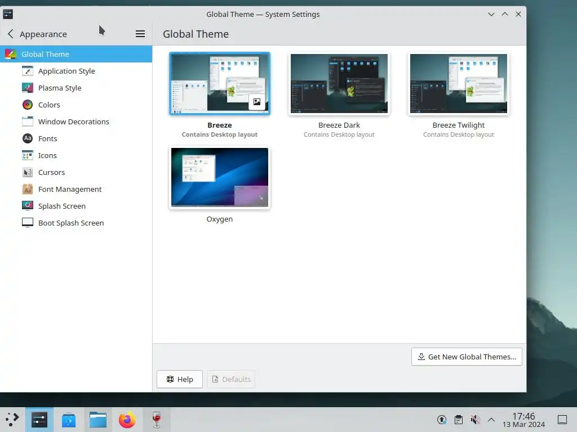
Task: Click the show desktop icon
Action: coord(562,420)
